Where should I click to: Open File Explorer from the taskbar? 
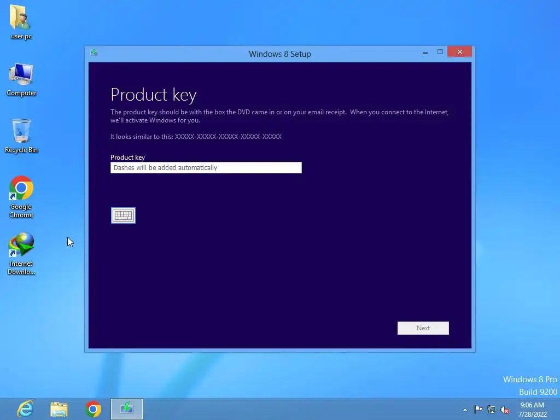[59, 409]
